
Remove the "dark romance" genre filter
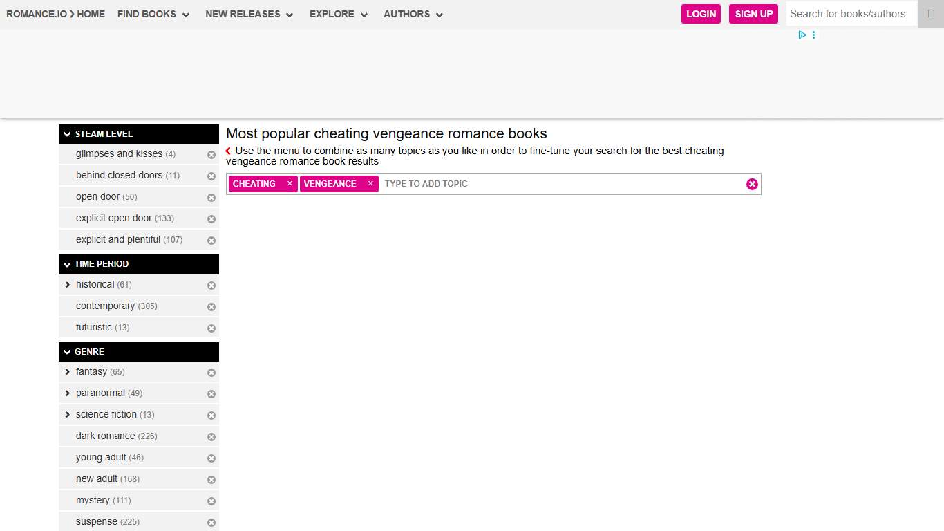[x=211, y=436]
